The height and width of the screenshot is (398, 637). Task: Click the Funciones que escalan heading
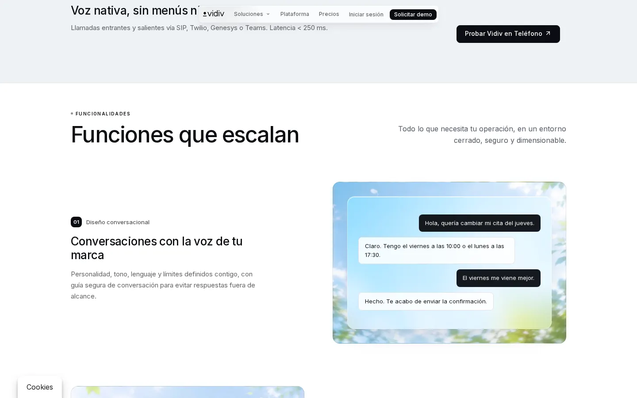[x=185, y=134]
